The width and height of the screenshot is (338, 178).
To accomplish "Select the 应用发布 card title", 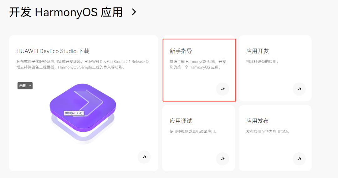I will (257, 121).
